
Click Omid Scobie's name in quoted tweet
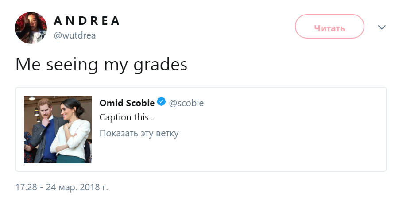pos(127,103)
